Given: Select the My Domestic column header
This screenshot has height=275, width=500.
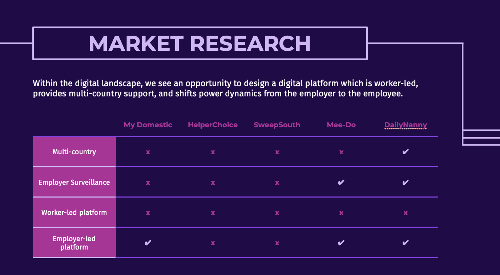Looking at the screenshot, I should (148, 125).
